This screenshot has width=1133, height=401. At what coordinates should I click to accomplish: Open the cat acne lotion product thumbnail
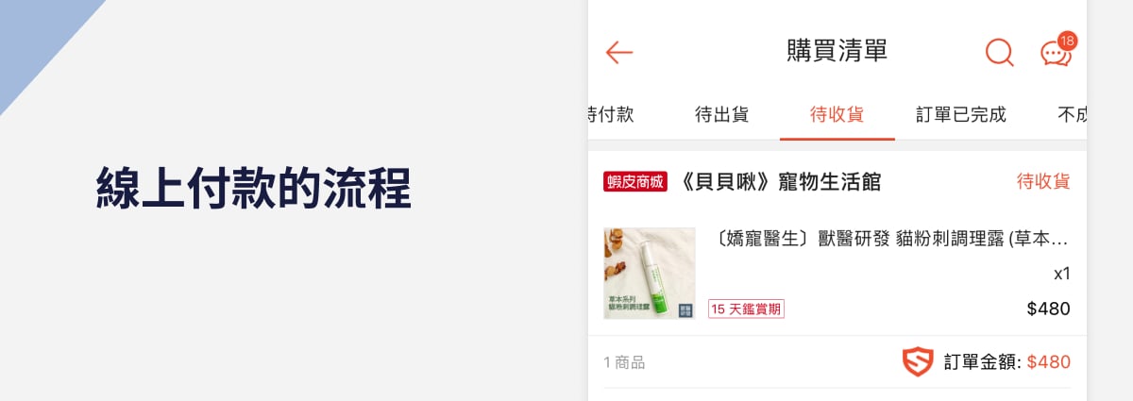click(x=650, y=273)
